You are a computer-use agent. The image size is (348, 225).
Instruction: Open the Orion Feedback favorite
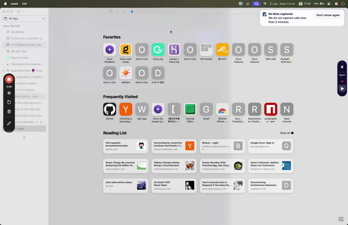pyautogui.click(x=110, y=53)
